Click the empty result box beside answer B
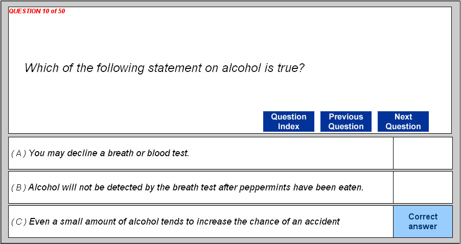461x244 pixels. click(x=423, y=187)
